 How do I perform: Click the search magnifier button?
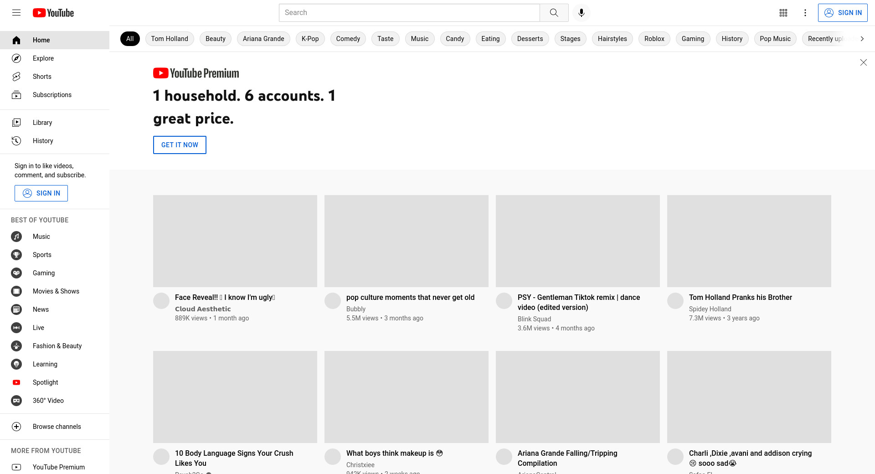[x=554, y=13]
